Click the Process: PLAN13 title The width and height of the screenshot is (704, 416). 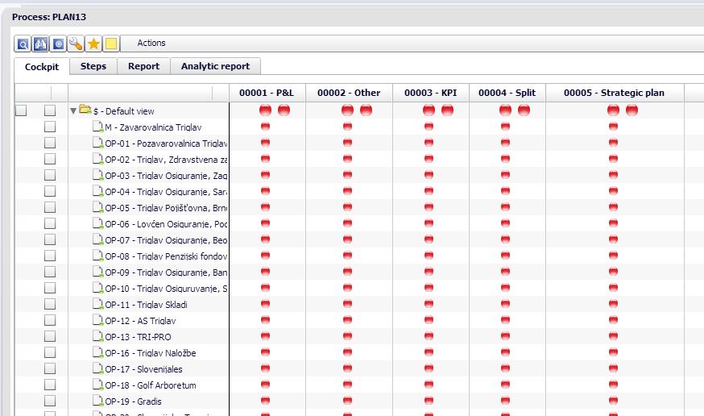(x=49, y=17)
